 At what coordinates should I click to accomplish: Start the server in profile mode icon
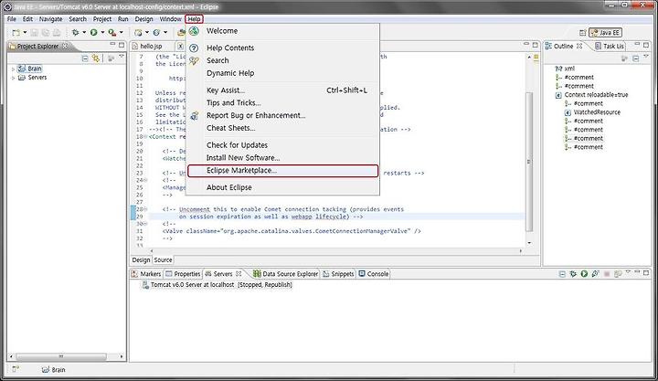pyautogui.click(x=595, y=274)
